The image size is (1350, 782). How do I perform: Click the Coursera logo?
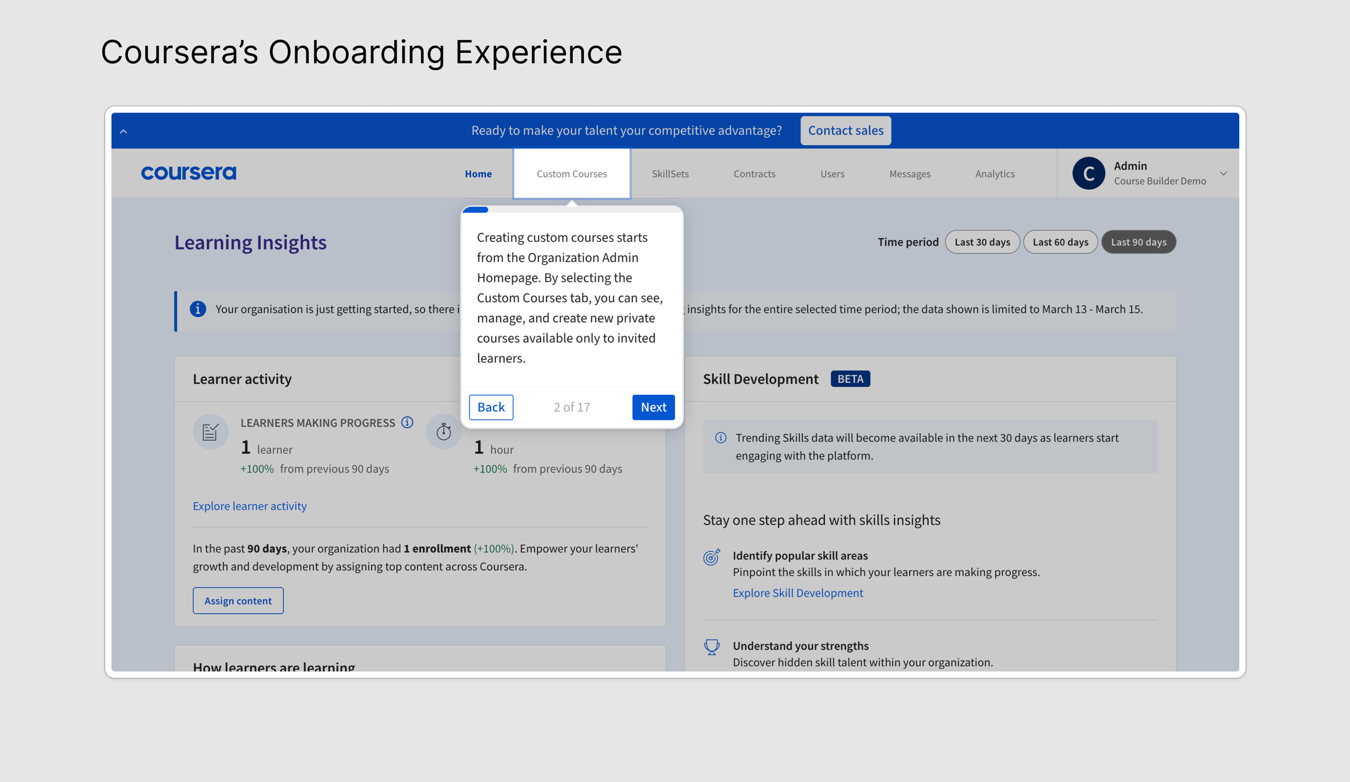click(x=188, y=173)
